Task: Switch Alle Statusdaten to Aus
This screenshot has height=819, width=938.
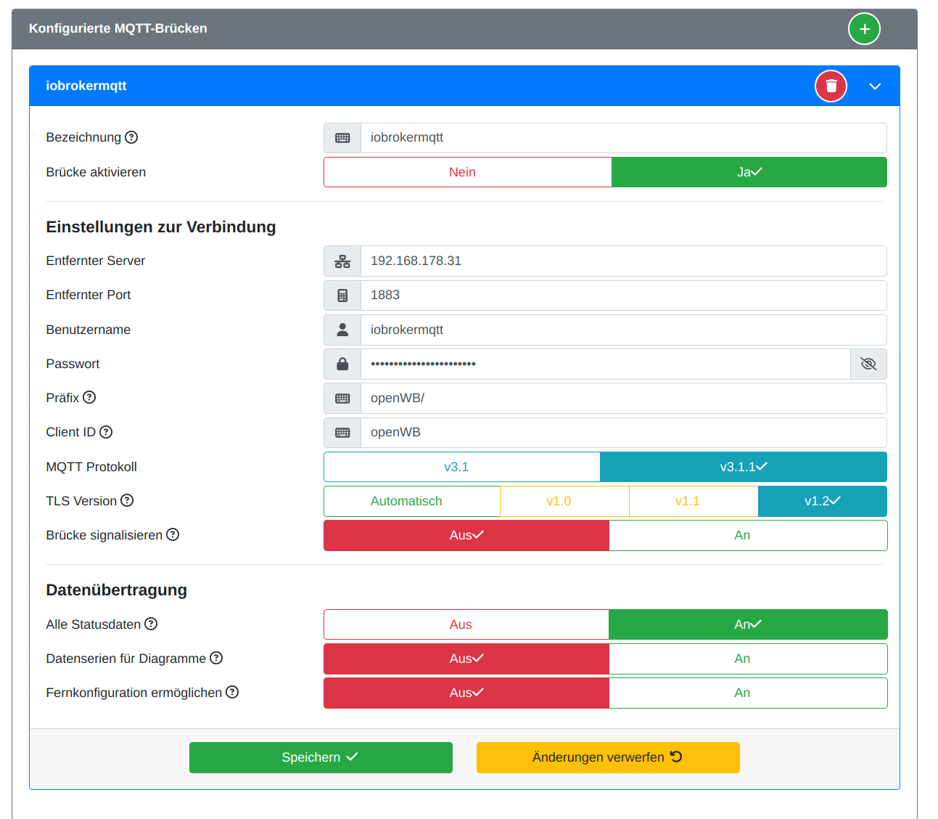Action: coord(466,624)
